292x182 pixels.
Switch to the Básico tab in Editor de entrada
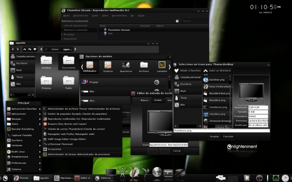[x=144, y=100]
